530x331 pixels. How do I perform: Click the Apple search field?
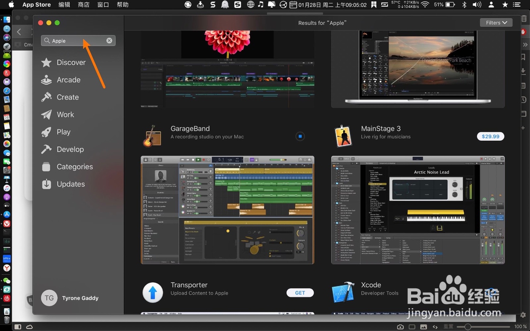pyautogui.click(x=78, y=41)
